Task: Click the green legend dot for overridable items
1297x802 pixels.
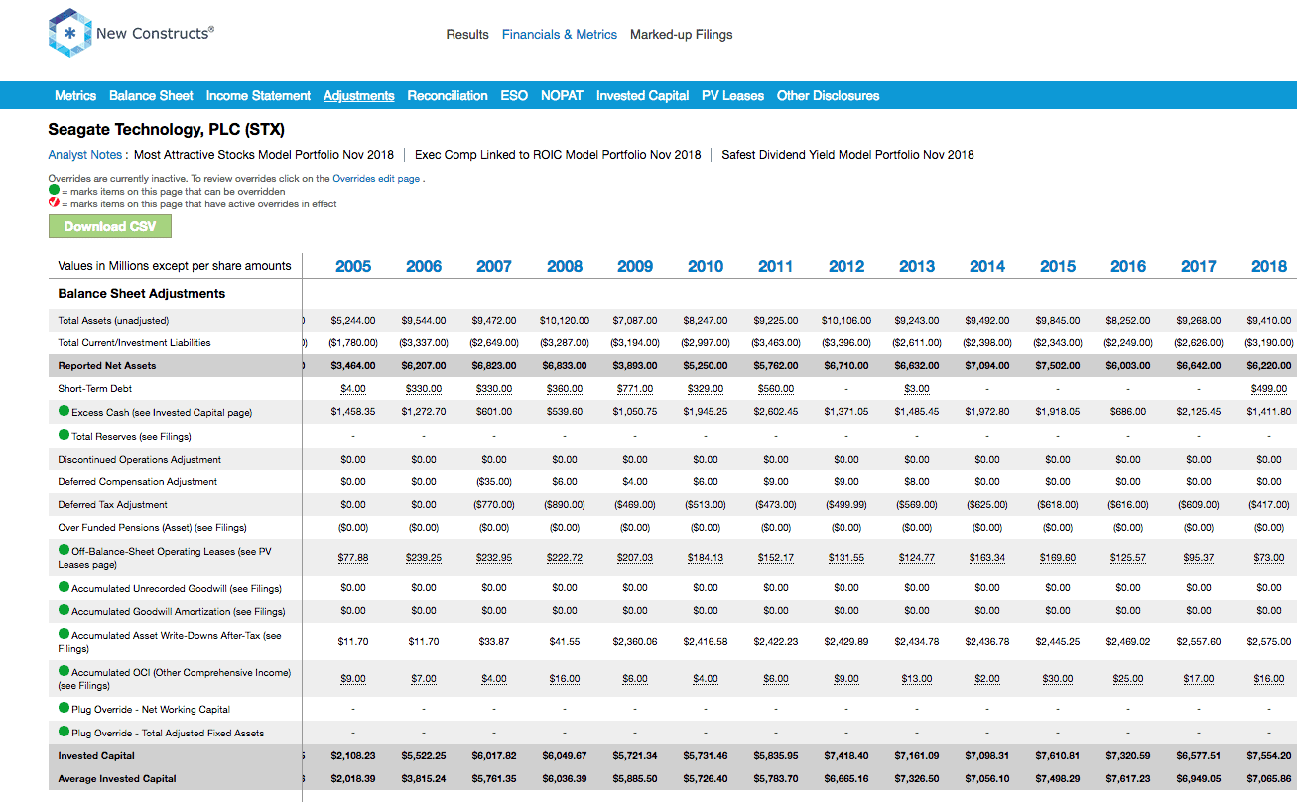Action: [54, 191]
